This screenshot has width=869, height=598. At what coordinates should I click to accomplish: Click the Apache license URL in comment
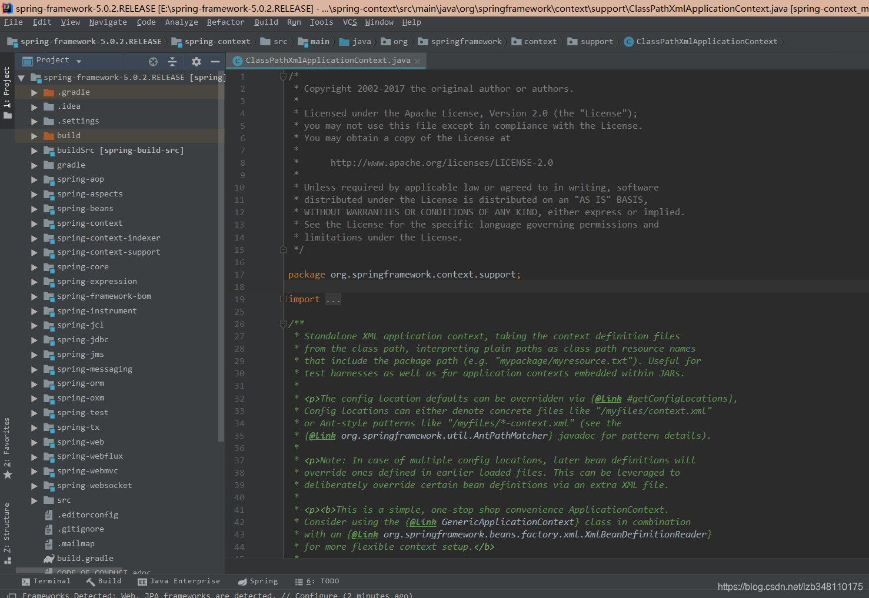click(441, 163)
